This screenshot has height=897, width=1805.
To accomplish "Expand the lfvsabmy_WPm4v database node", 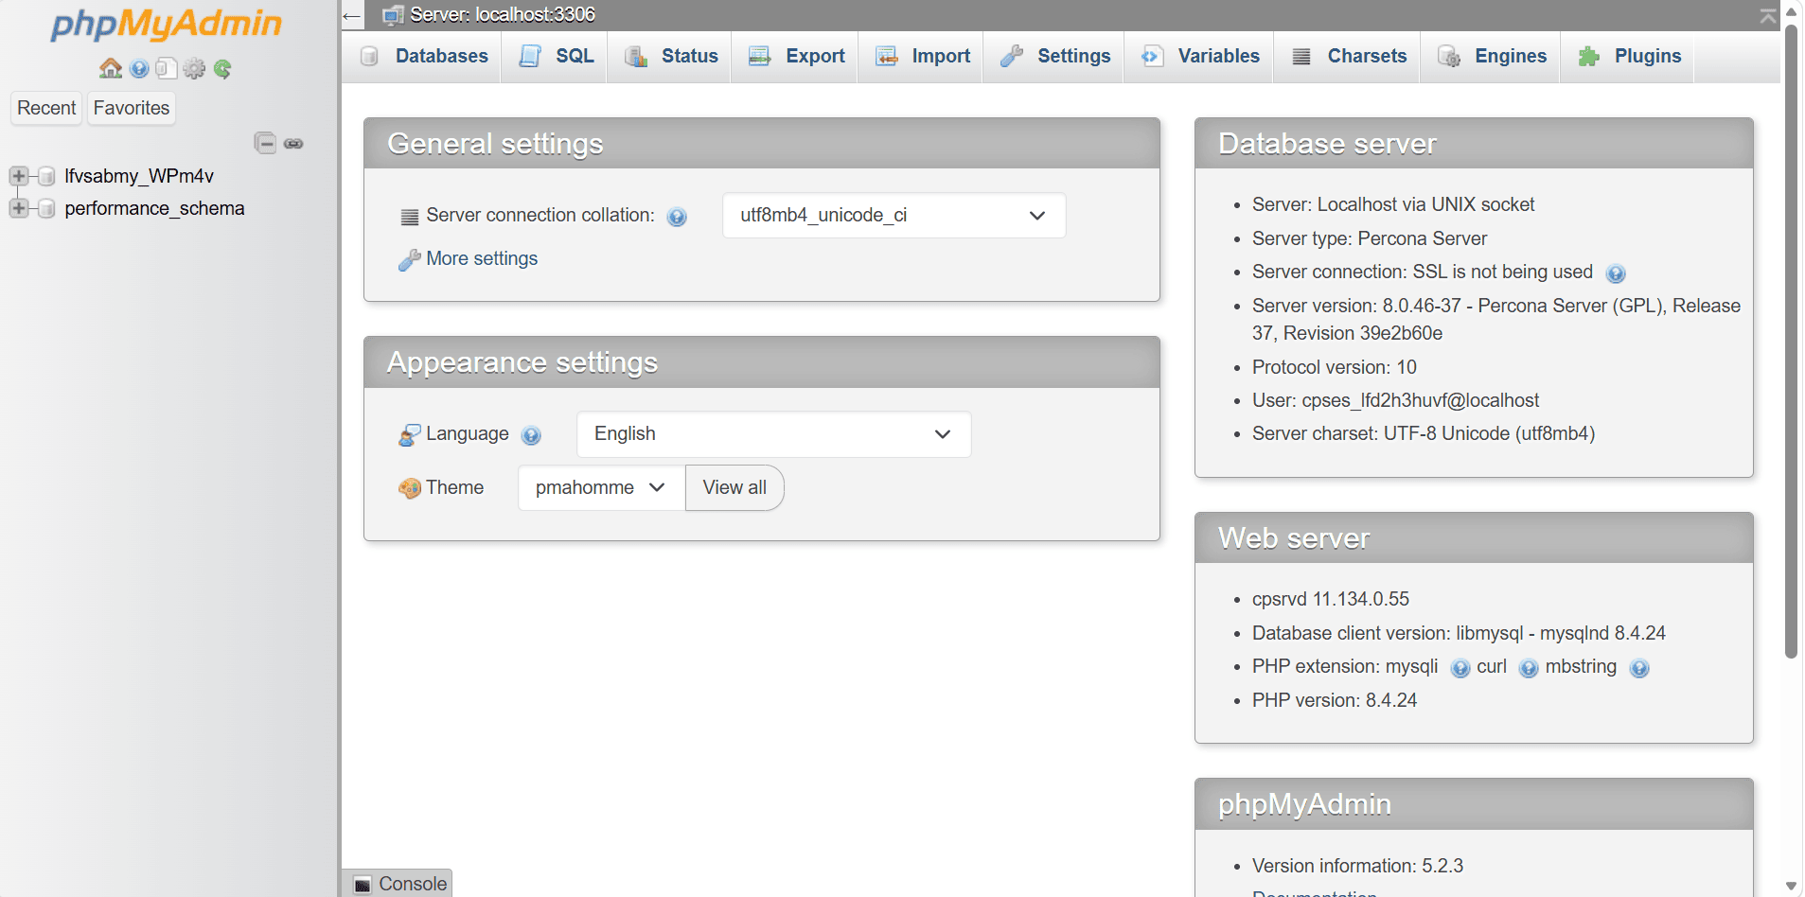I will [18, 176].
